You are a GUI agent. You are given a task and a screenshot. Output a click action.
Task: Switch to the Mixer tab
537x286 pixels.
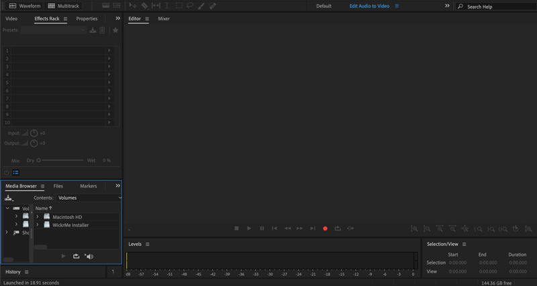click(164, 19)
